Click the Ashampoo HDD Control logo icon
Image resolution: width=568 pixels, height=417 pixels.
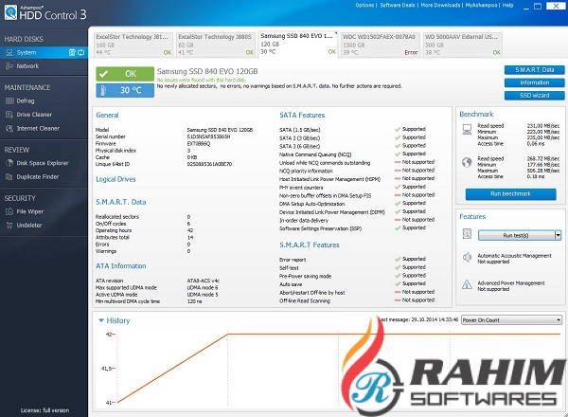pos(10,12)
